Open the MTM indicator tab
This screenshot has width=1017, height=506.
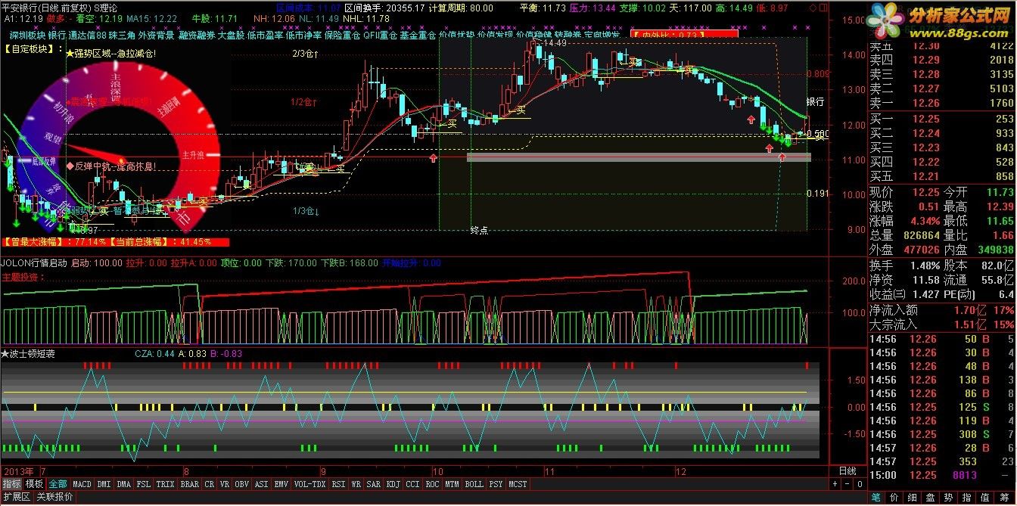(x=452, y=484)
